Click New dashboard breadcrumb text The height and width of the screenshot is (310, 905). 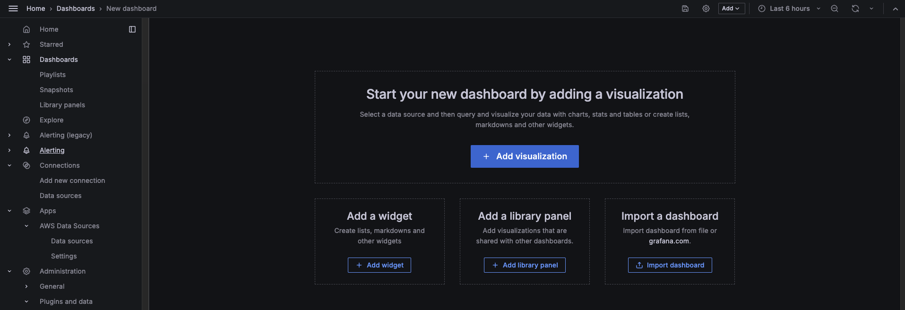pyautogui.click(x=131, y=9)
